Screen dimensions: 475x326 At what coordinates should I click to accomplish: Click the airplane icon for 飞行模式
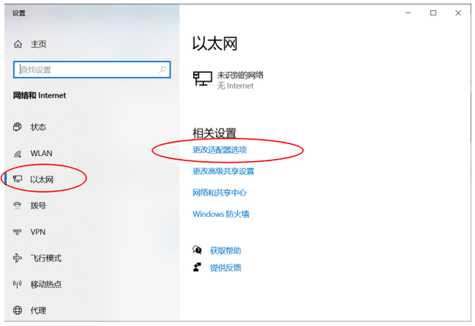pos(17,258)
